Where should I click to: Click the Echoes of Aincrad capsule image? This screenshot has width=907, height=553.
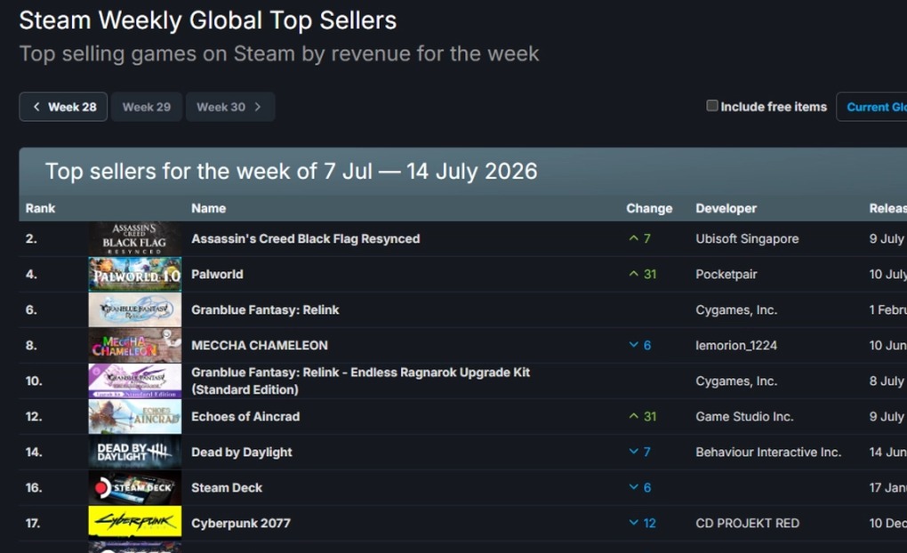point(135,416)
